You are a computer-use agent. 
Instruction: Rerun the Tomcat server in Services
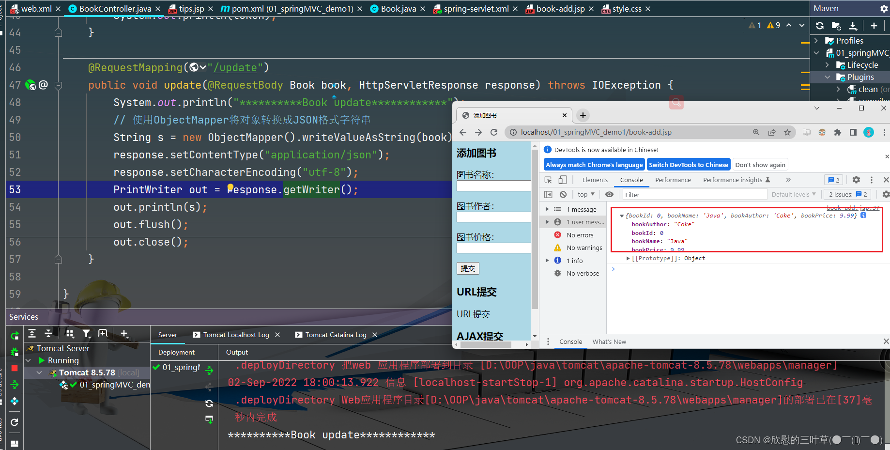click(15, 335)
